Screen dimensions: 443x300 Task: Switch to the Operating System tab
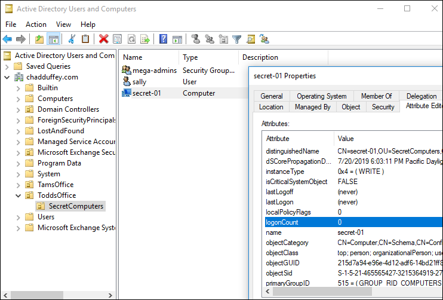pos(322,96)
